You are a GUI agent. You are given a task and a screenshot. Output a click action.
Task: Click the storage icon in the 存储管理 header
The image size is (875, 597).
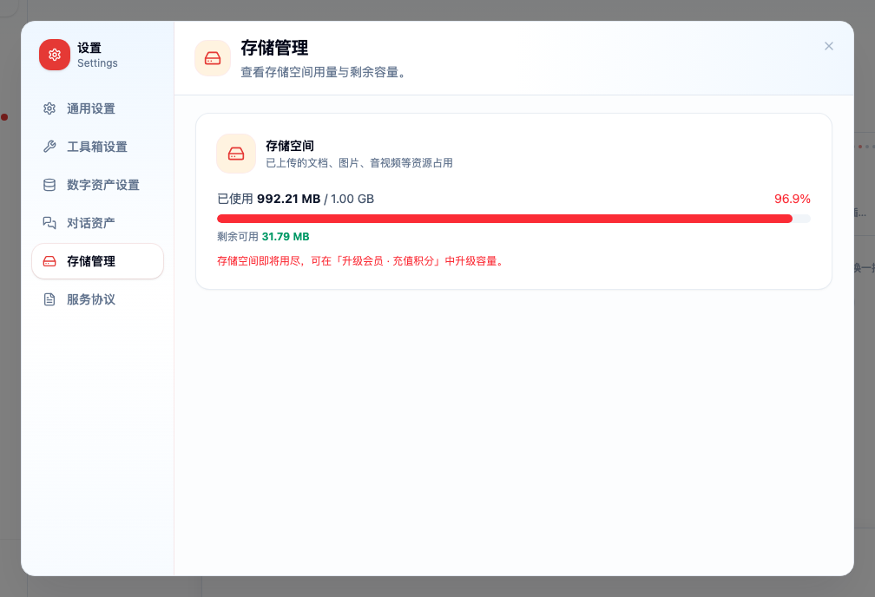[x=213, y=58]
